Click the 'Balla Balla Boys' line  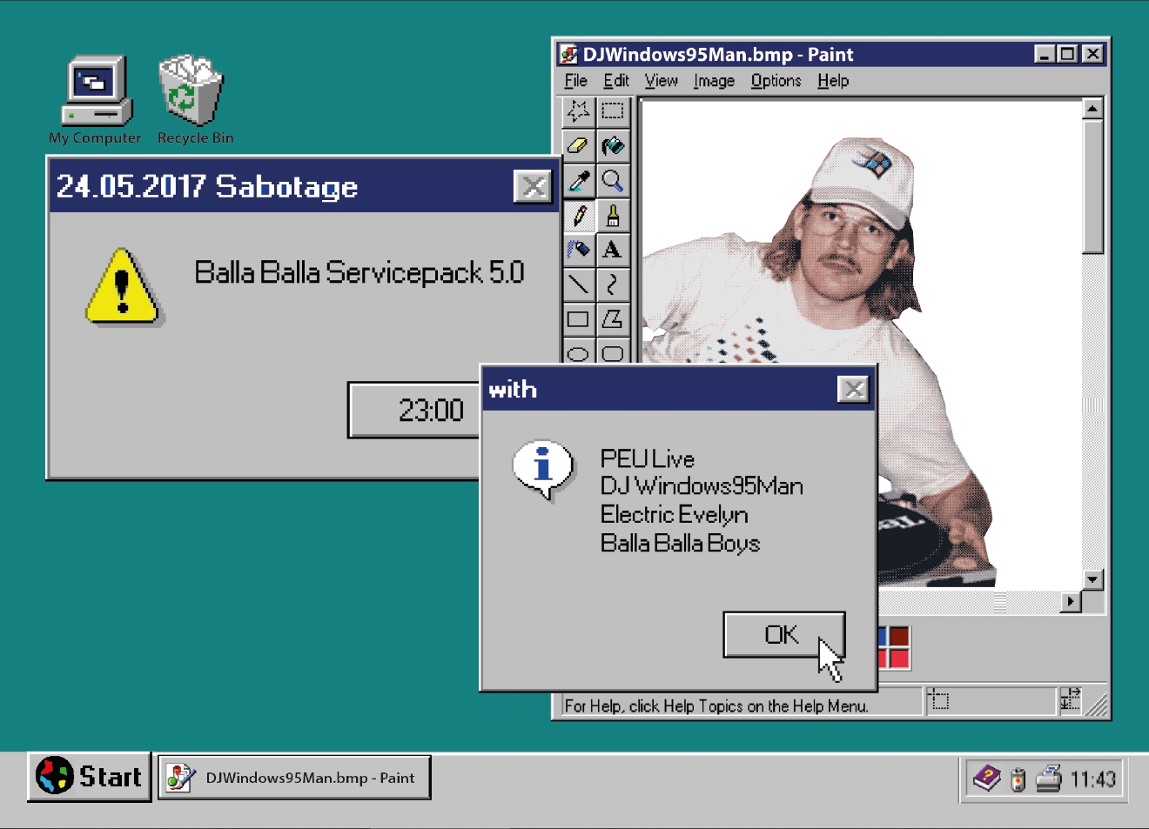point(680,543)
